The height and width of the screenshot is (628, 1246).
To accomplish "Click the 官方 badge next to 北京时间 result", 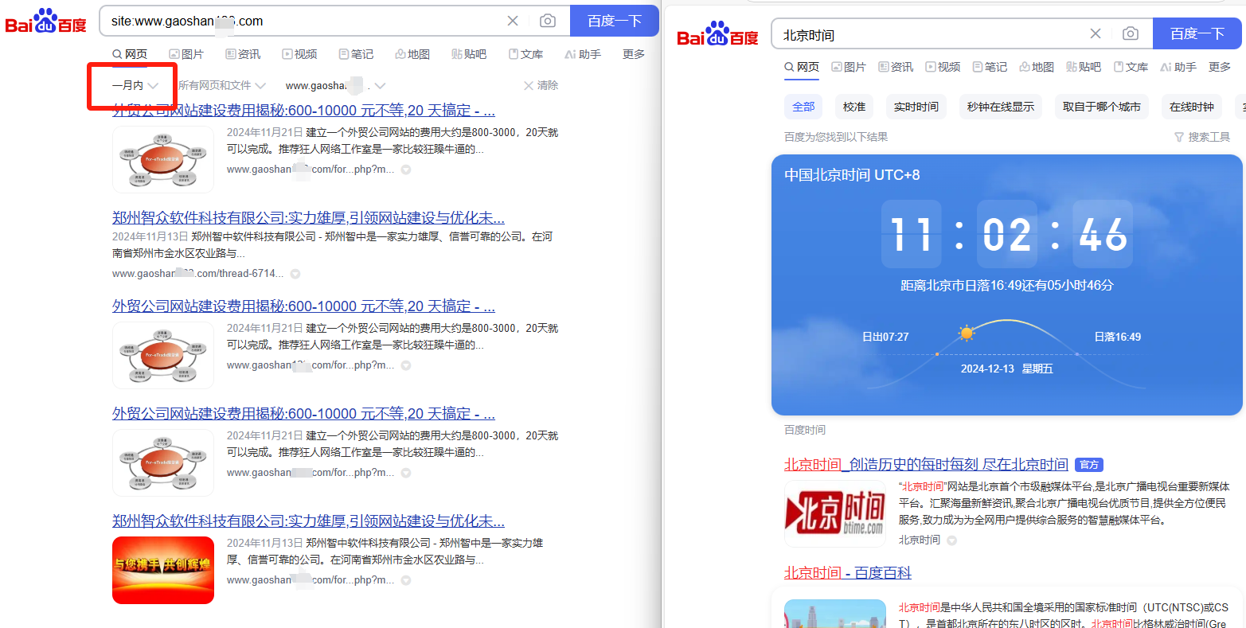I will (x=1089, y=465).
